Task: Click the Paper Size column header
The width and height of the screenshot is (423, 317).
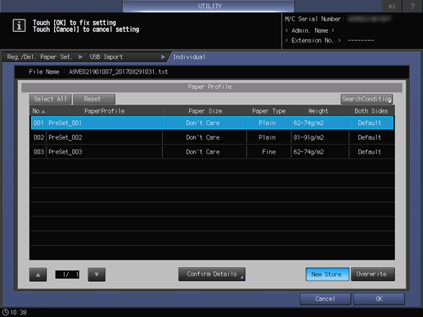Action: 205,111
